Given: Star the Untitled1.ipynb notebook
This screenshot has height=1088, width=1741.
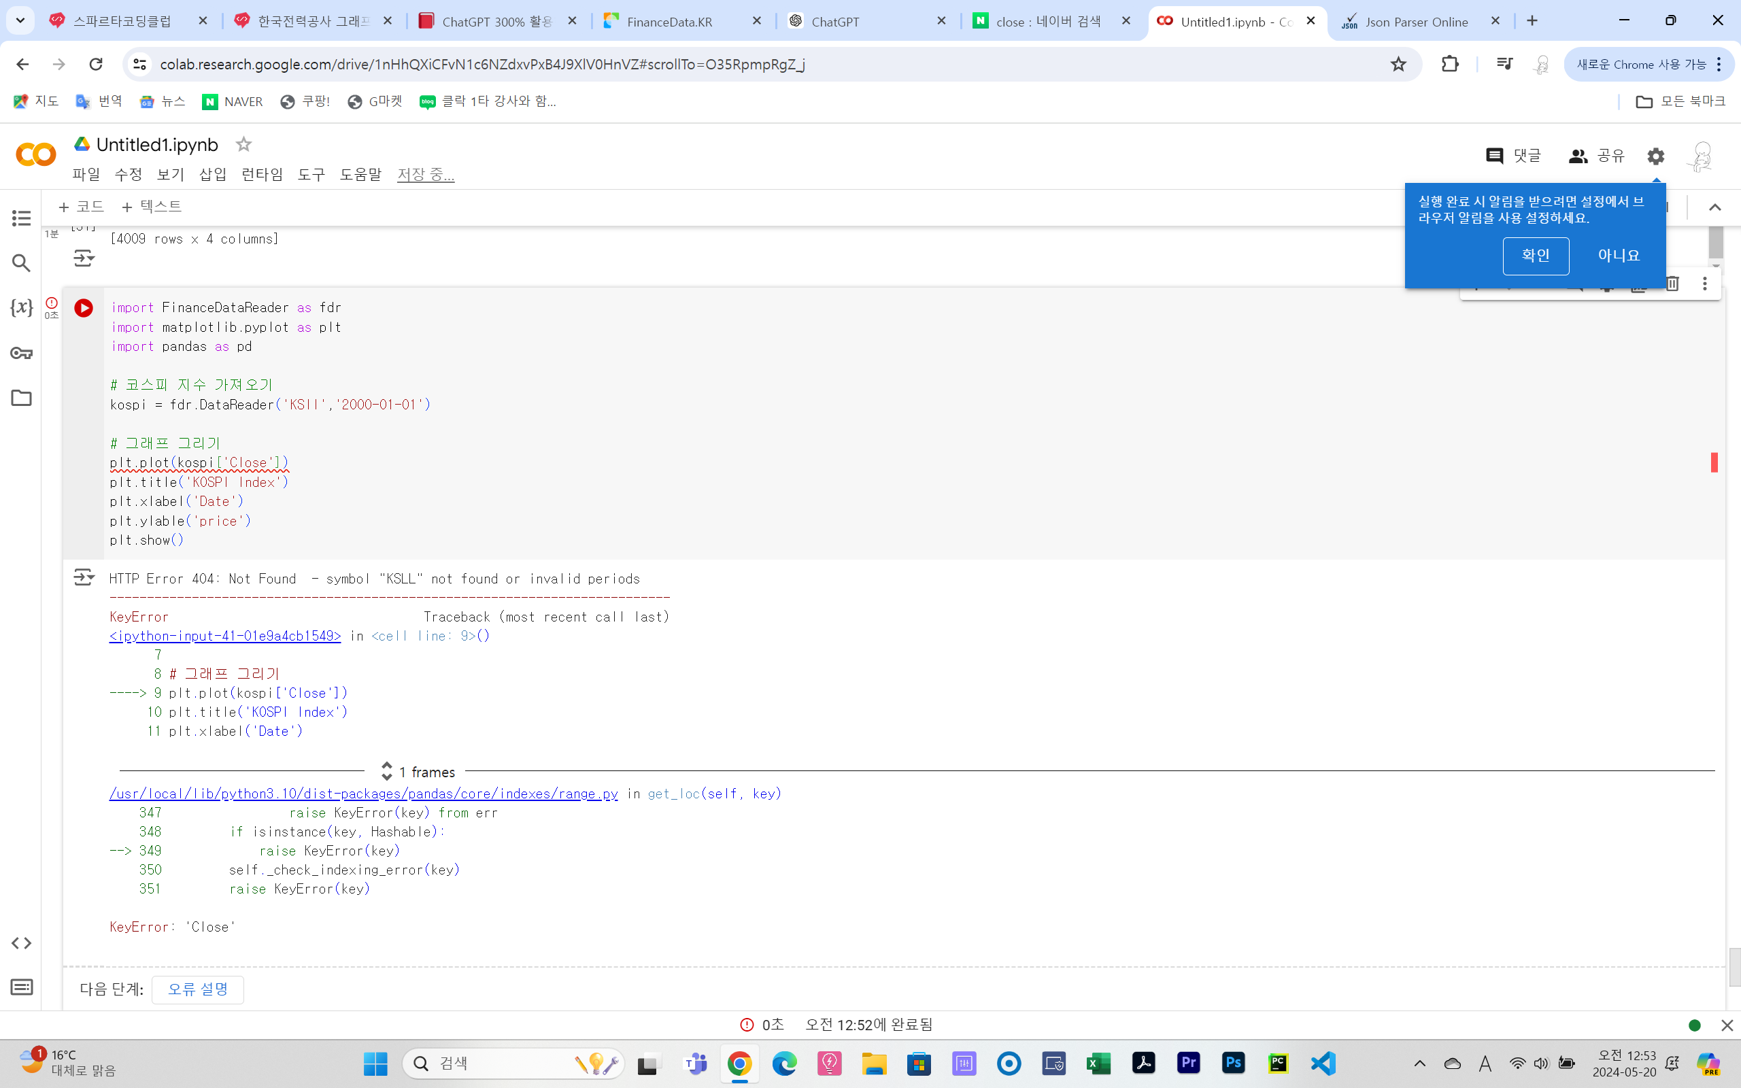Looking at the screenshot, I should 244,145.
